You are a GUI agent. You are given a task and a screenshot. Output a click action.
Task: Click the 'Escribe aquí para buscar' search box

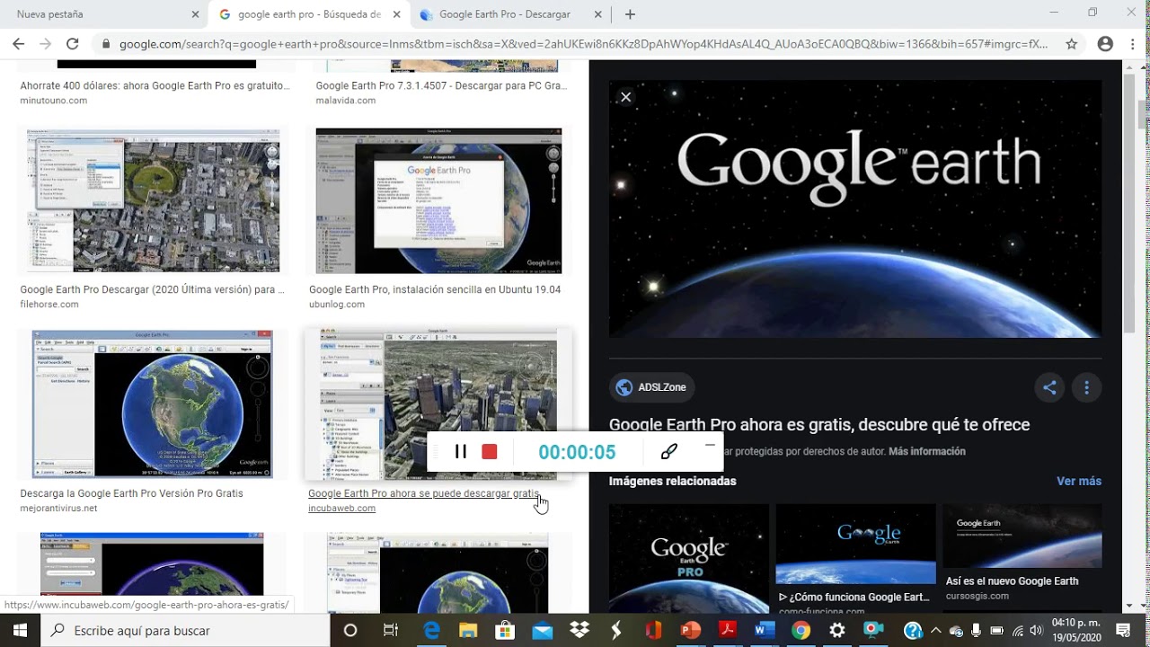coord(186,630)
